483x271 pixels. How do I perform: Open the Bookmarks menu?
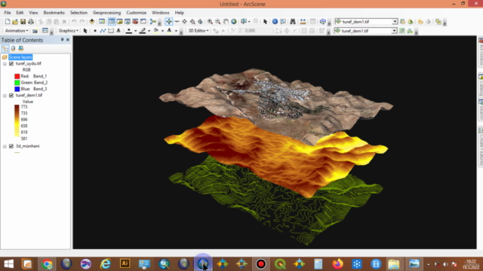tap(54, 13)
